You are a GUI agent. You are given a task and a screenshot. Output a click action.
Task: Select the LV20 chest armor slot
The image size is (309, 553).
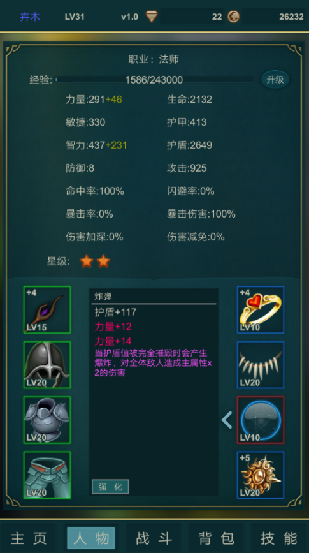pos(47,420)
